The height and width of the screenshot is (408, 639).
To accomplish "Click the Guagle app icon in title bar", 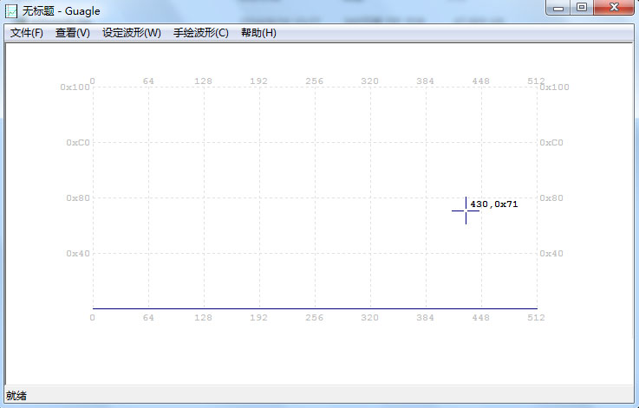I will tap(11, 9).
